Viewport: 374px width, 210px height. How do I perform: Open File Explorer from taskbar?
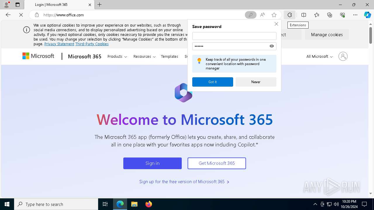[x=134, y=204]
